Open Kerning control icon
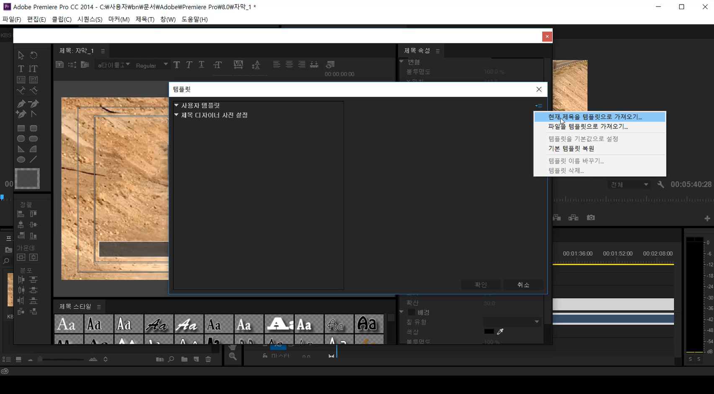The image size is (714, 394). pyautogui.click(x=238, y=64)
